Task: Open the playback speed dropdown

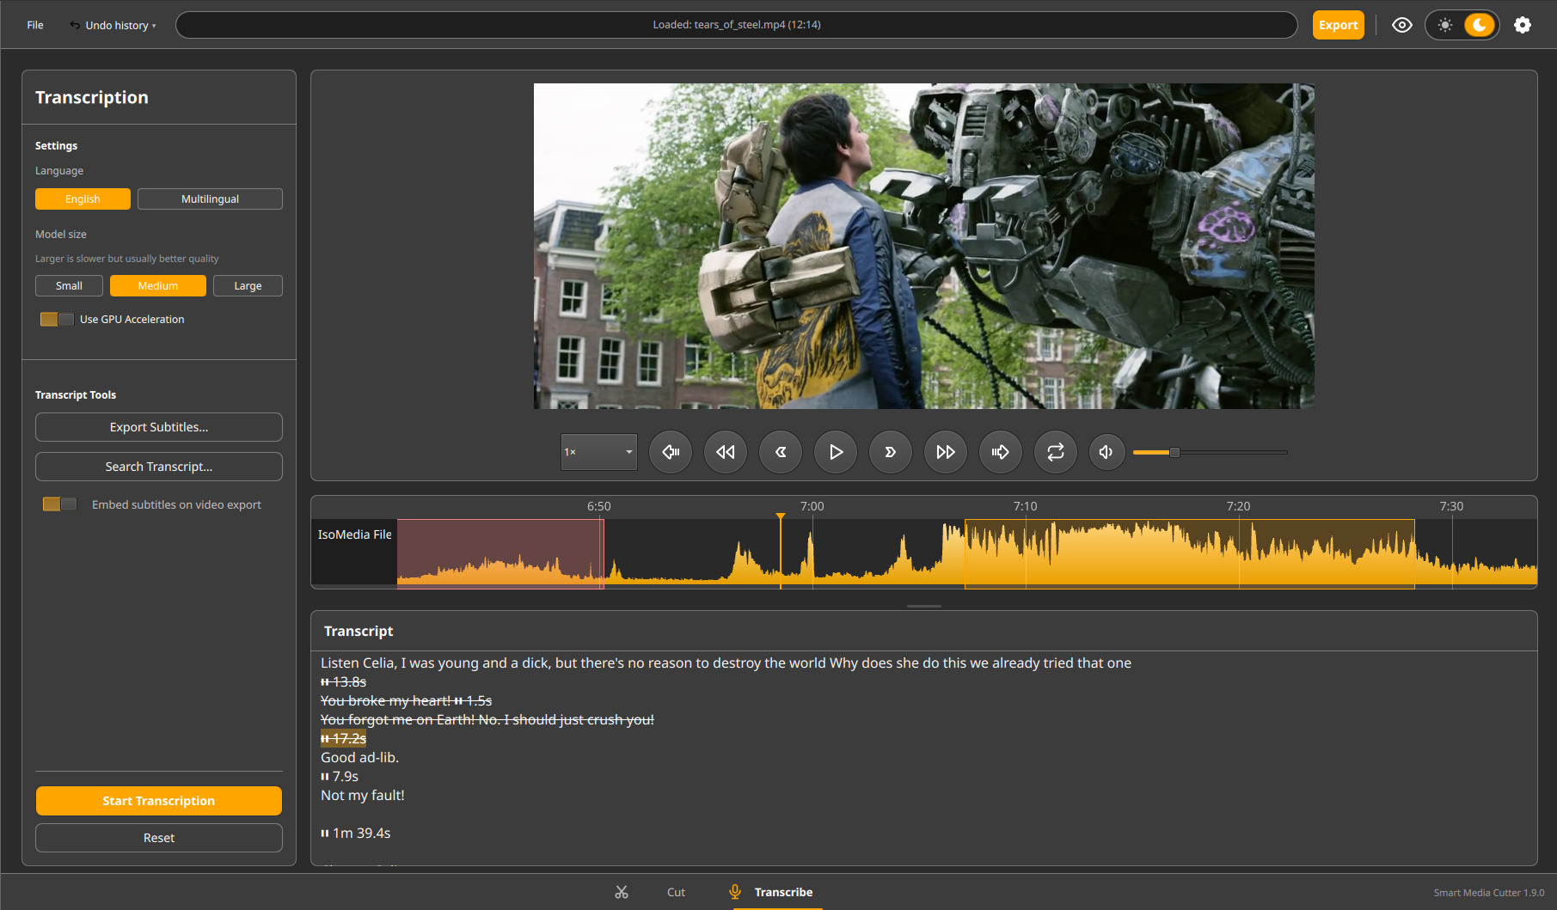Action: (598, 451)
